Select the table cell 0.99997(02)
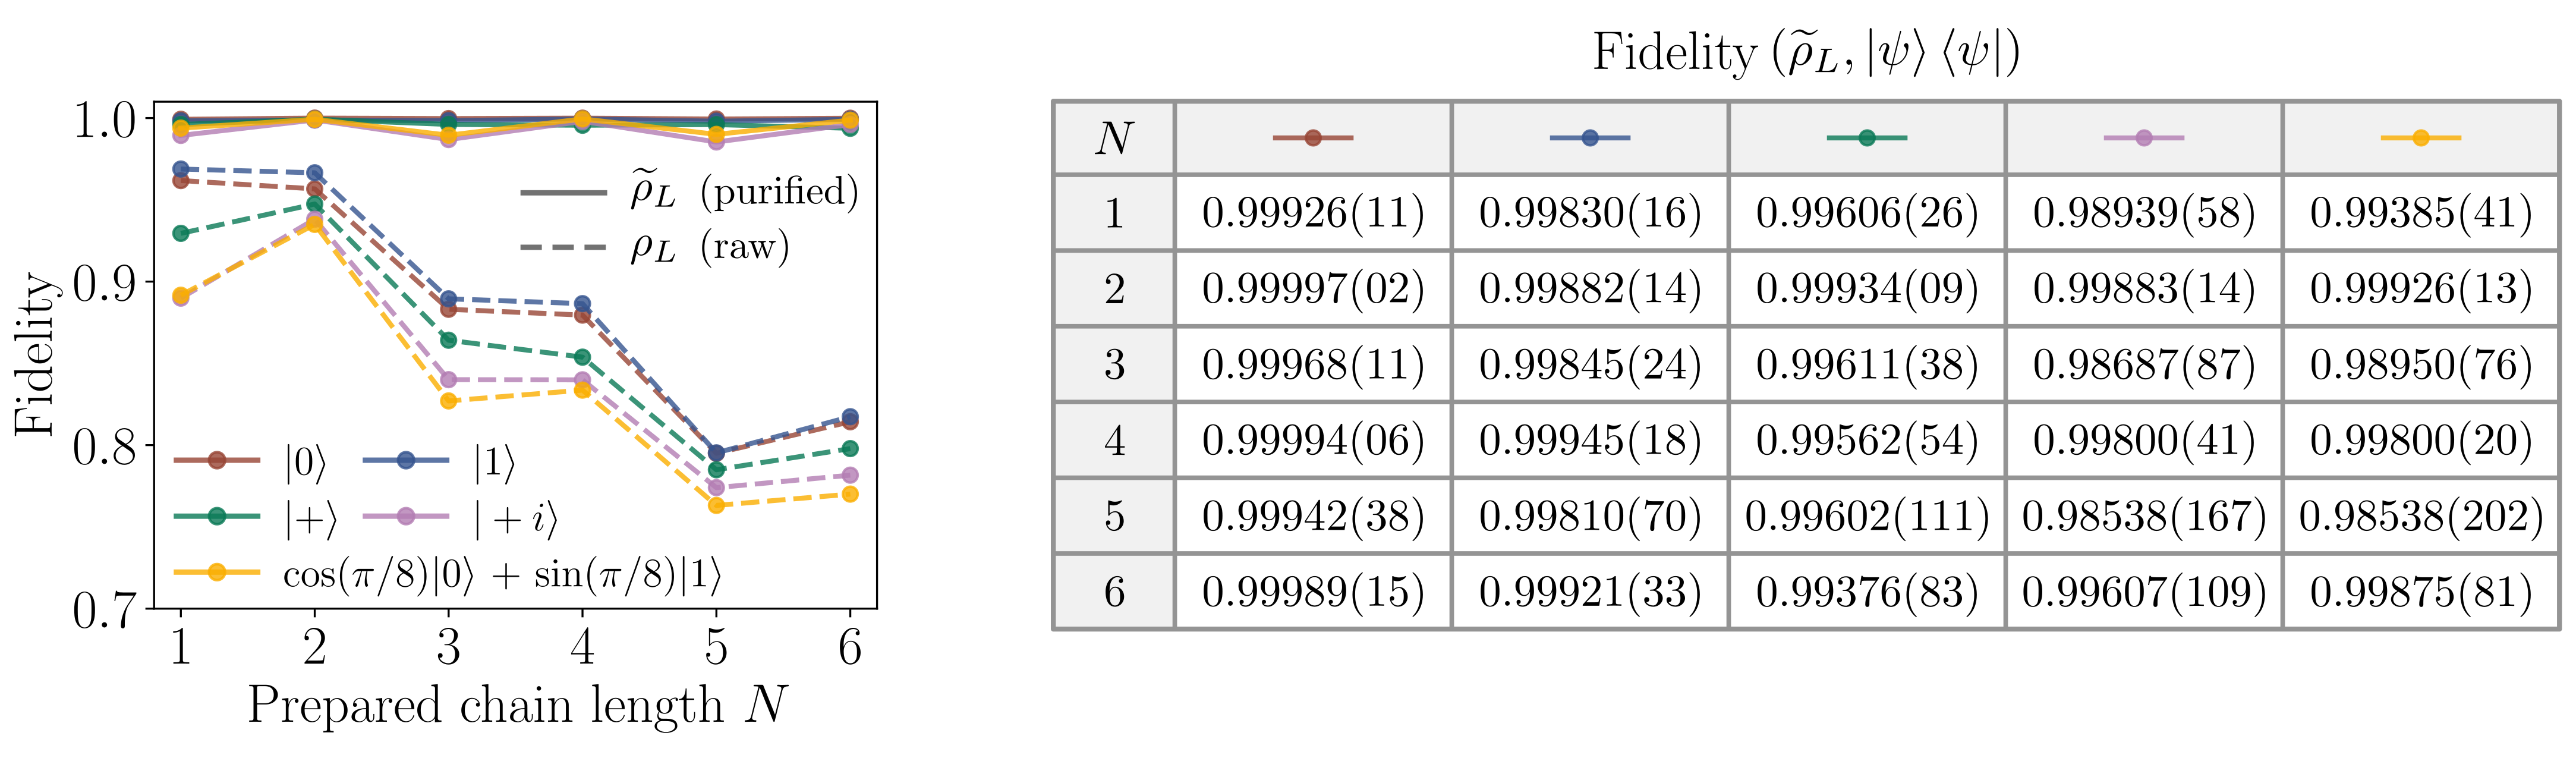The height and width of the screenshot is (761, 2576). coord(1313,289)
